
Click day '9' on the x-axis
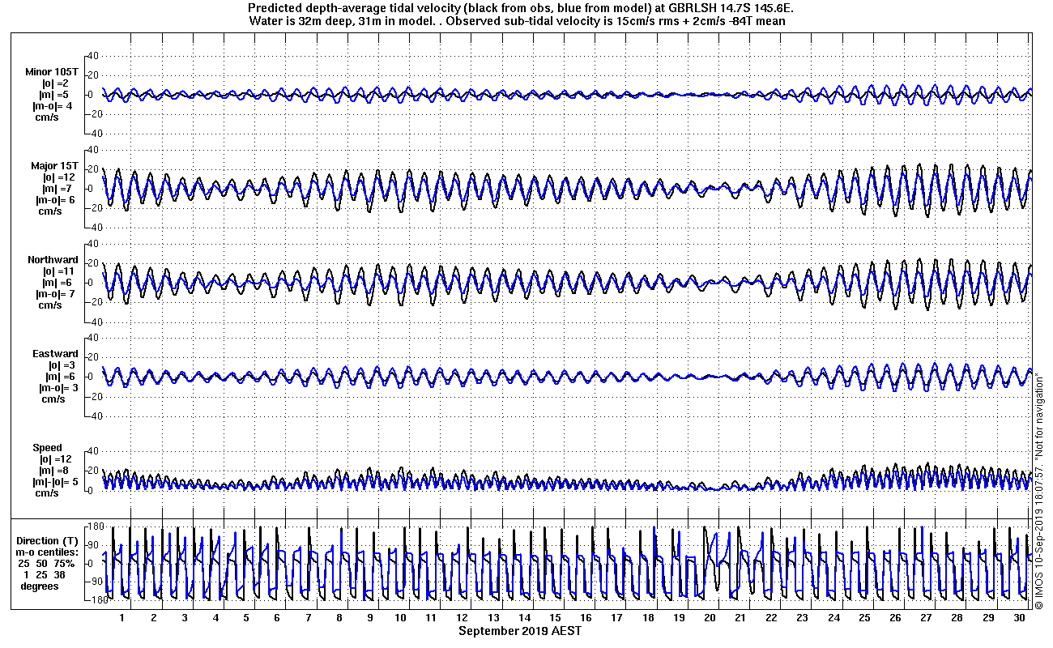[x=369, y=617]
